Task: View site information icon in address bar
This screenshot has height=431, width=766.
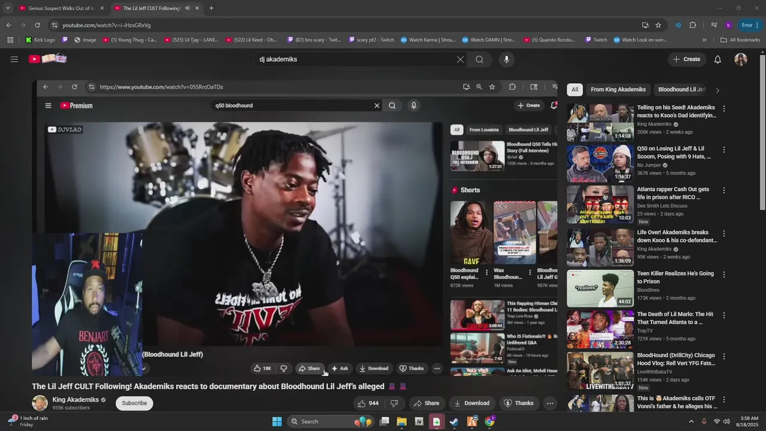Action: (x=54, y=25)
